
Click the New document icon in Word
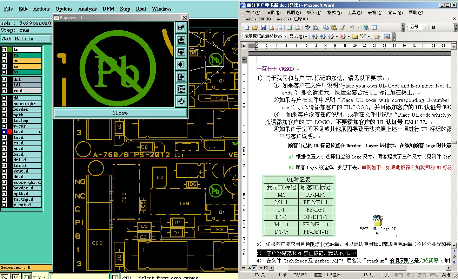[x=247, y=27]
